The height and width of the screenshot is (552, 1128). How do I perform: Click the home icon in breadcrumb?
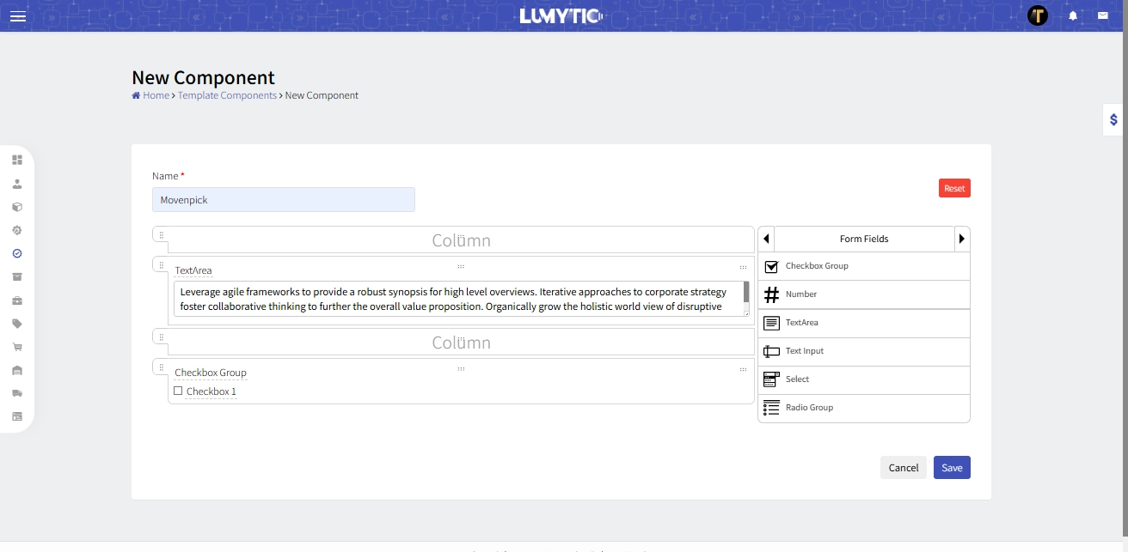tap(136, 95)
